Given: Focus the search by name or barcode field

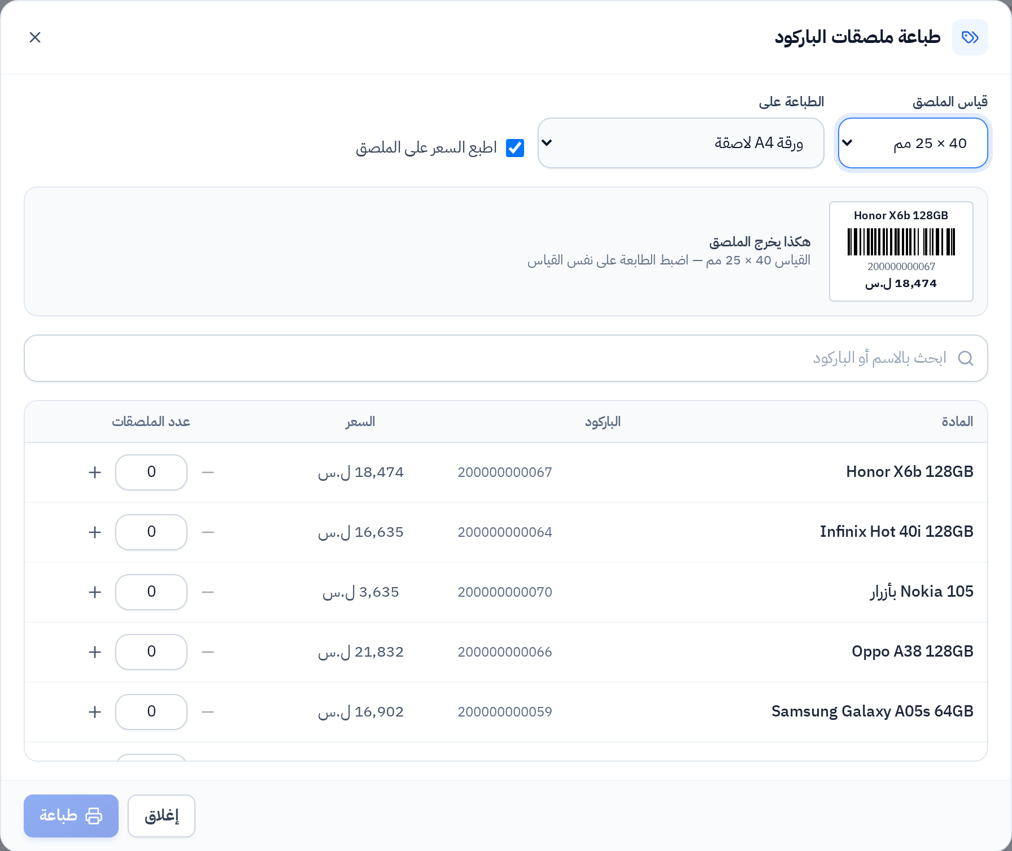Looking at the screenshot, I should click(x=505, y=358).
